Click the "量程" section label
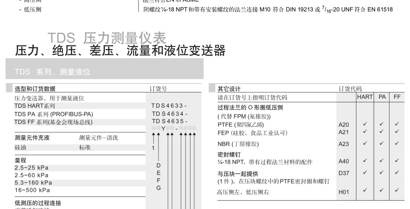410x209 pixels. (20, 160)
